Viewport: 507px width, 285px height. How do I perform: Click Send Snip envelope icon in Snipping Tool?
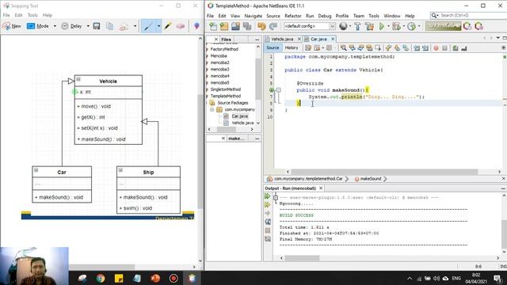pos(124,26)
